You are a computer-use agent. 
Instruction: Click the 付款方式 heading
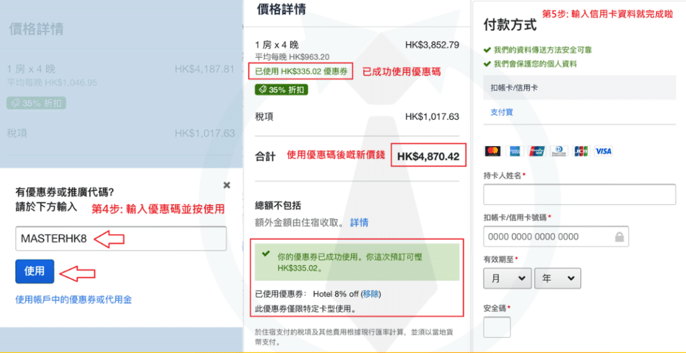click(510, 25)
